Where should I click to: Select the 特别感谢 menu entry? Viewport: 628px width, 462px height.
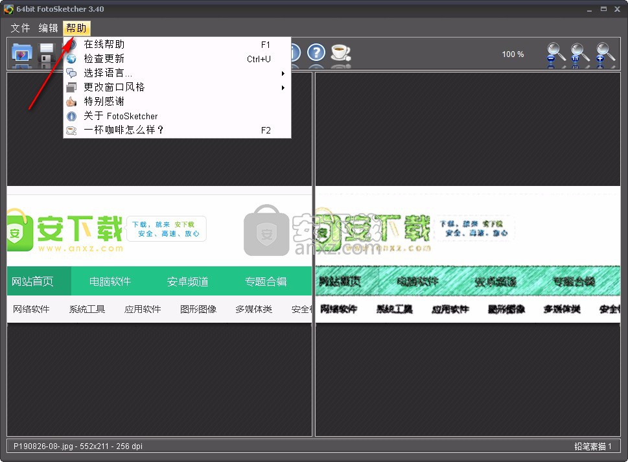pos(177,102)
